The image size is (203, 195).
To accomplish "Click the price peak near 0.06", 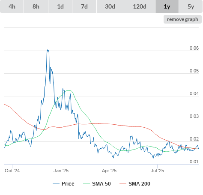I will (48, 50).
